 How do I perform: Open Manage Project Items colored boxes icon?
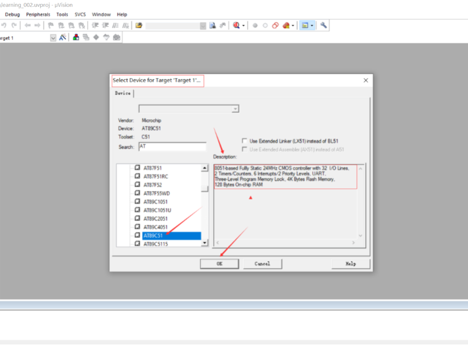point(76,38)
